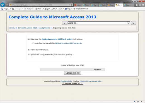Click 'Upload this file' button
The height and width of the screenshot is (103, 145).
click(72, 73)
